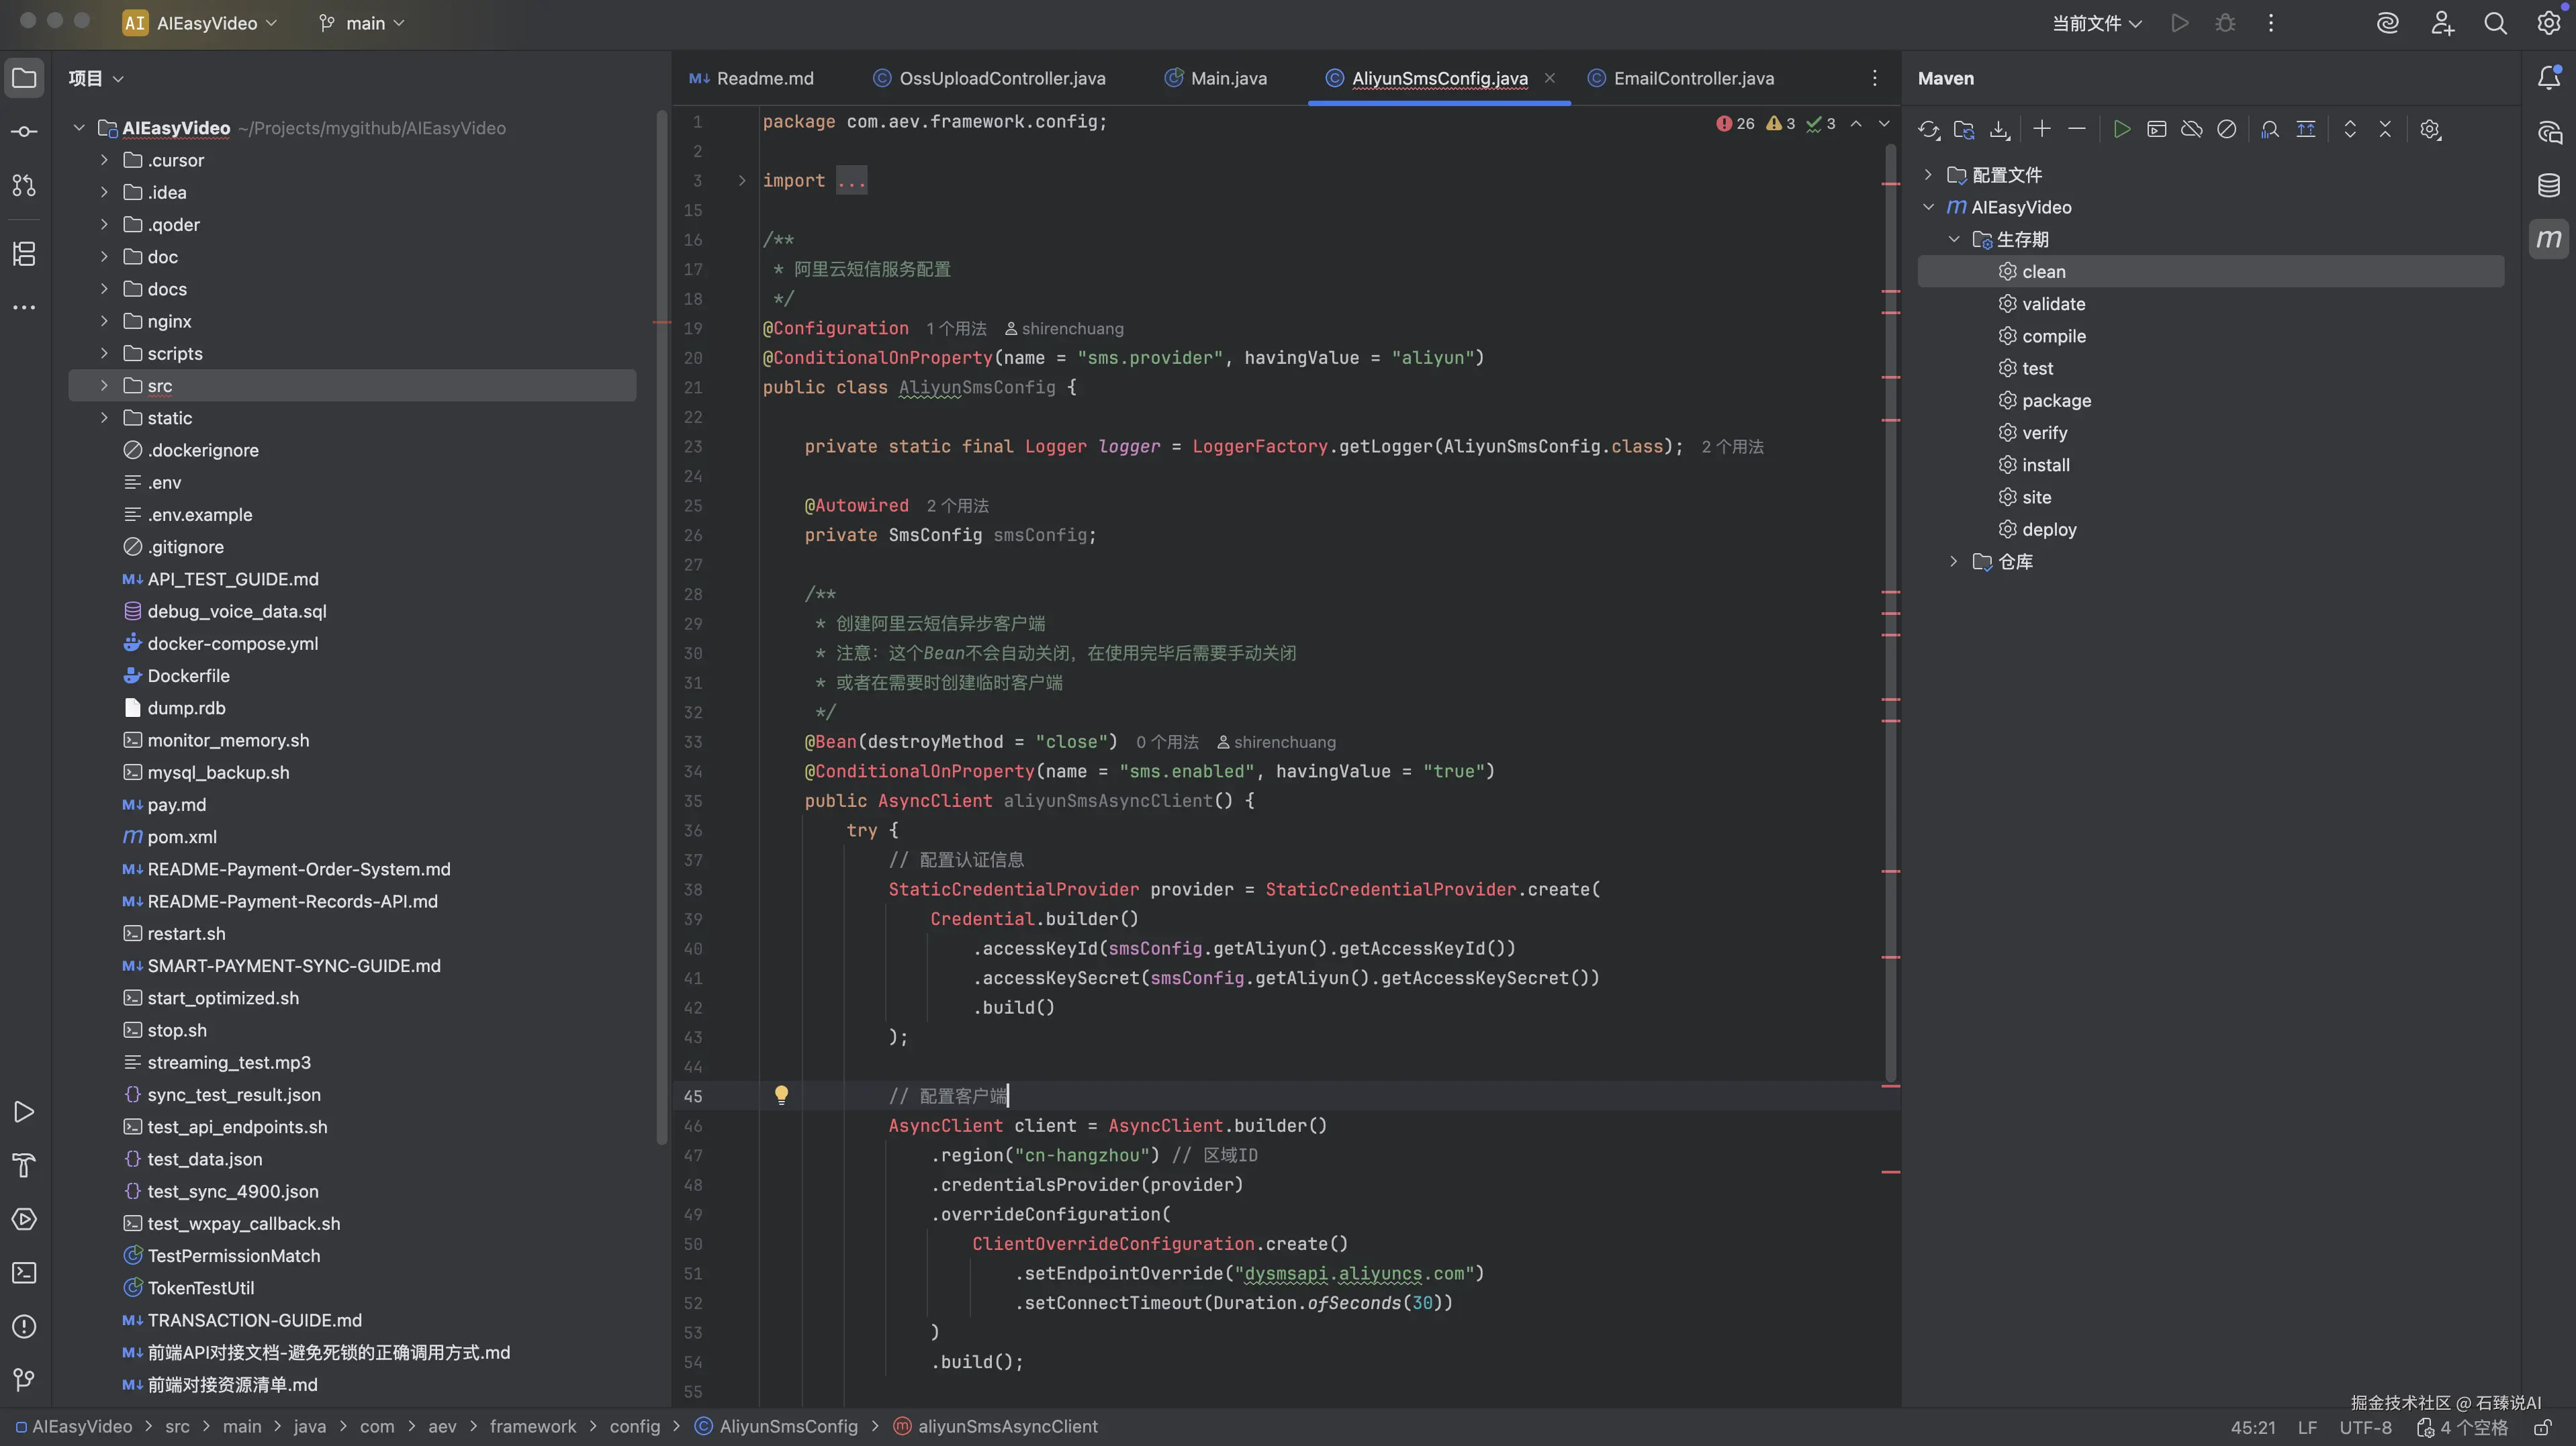Run the selected Maven build
This screenshot has width=2576, height=1446.
point(2121,130)
